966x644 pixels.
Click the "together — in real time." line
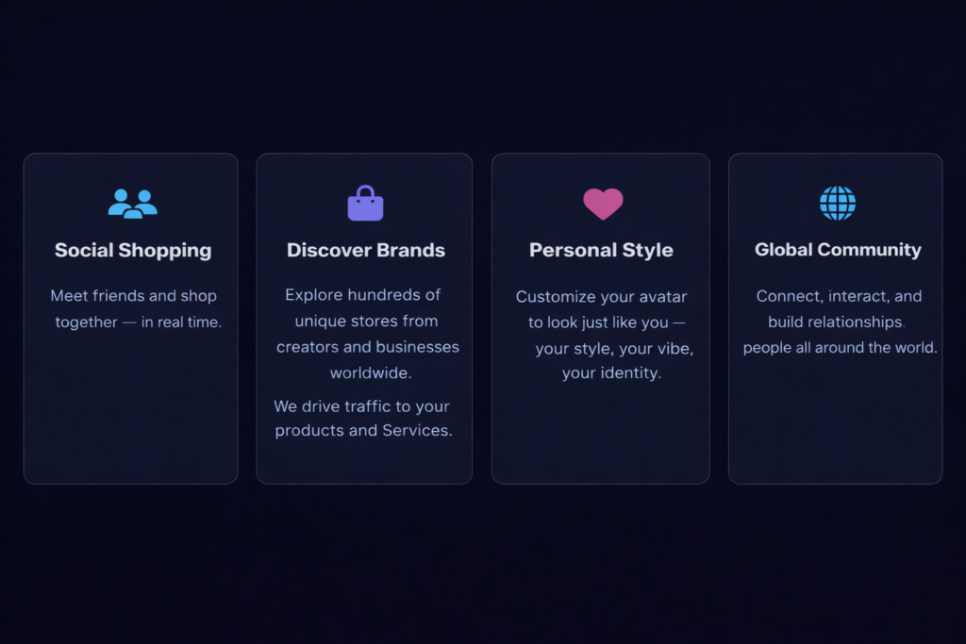tap(138, 322)
